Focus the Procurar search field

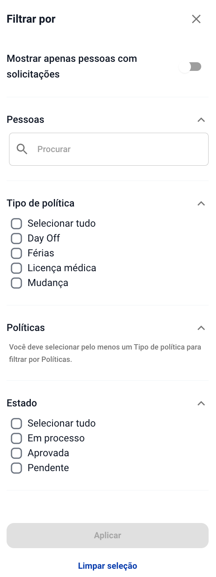click(x=109, y=149)
